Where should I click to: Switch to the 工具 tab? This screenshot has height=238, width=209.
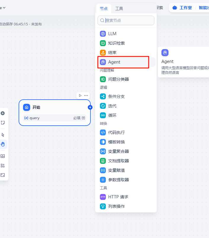tap(119, 9)
